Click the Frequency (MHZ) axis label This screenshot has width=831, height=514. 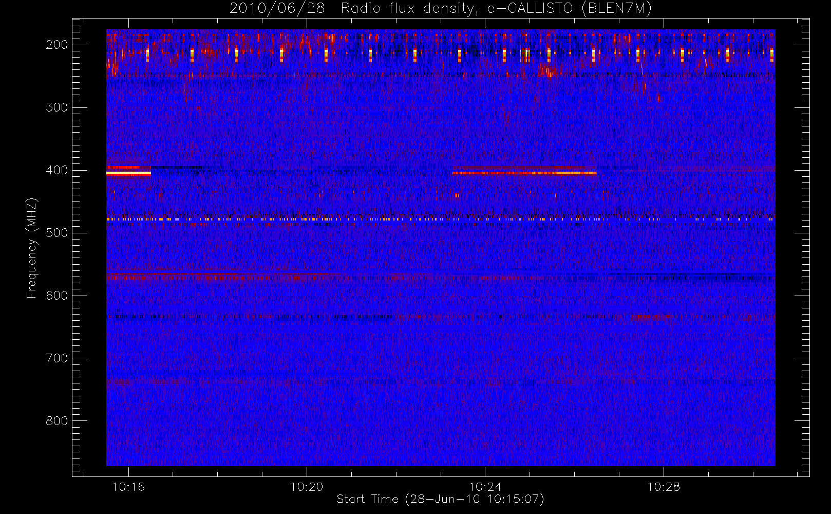pyautogui.click(x=32, y=248)
